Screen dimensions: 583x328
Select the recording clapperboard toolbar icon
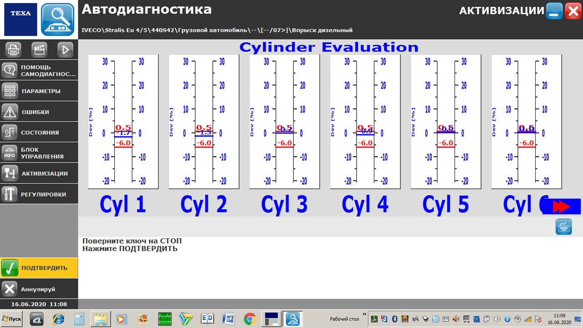coord(40,49)
